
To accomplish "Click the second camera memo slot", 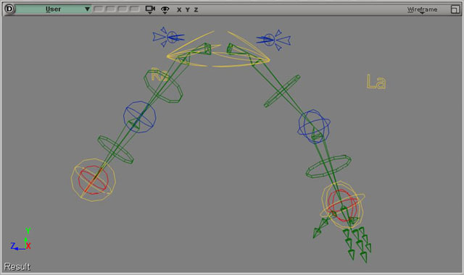I will point(110,9).
